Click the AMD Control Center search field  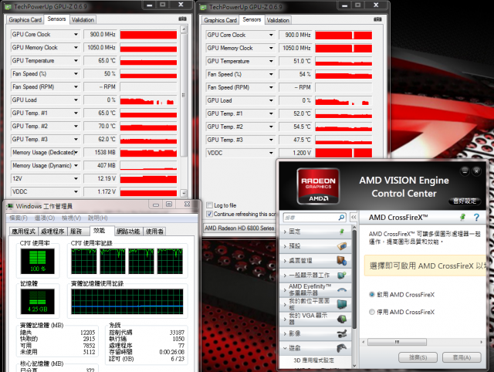(x=310, y=218)
